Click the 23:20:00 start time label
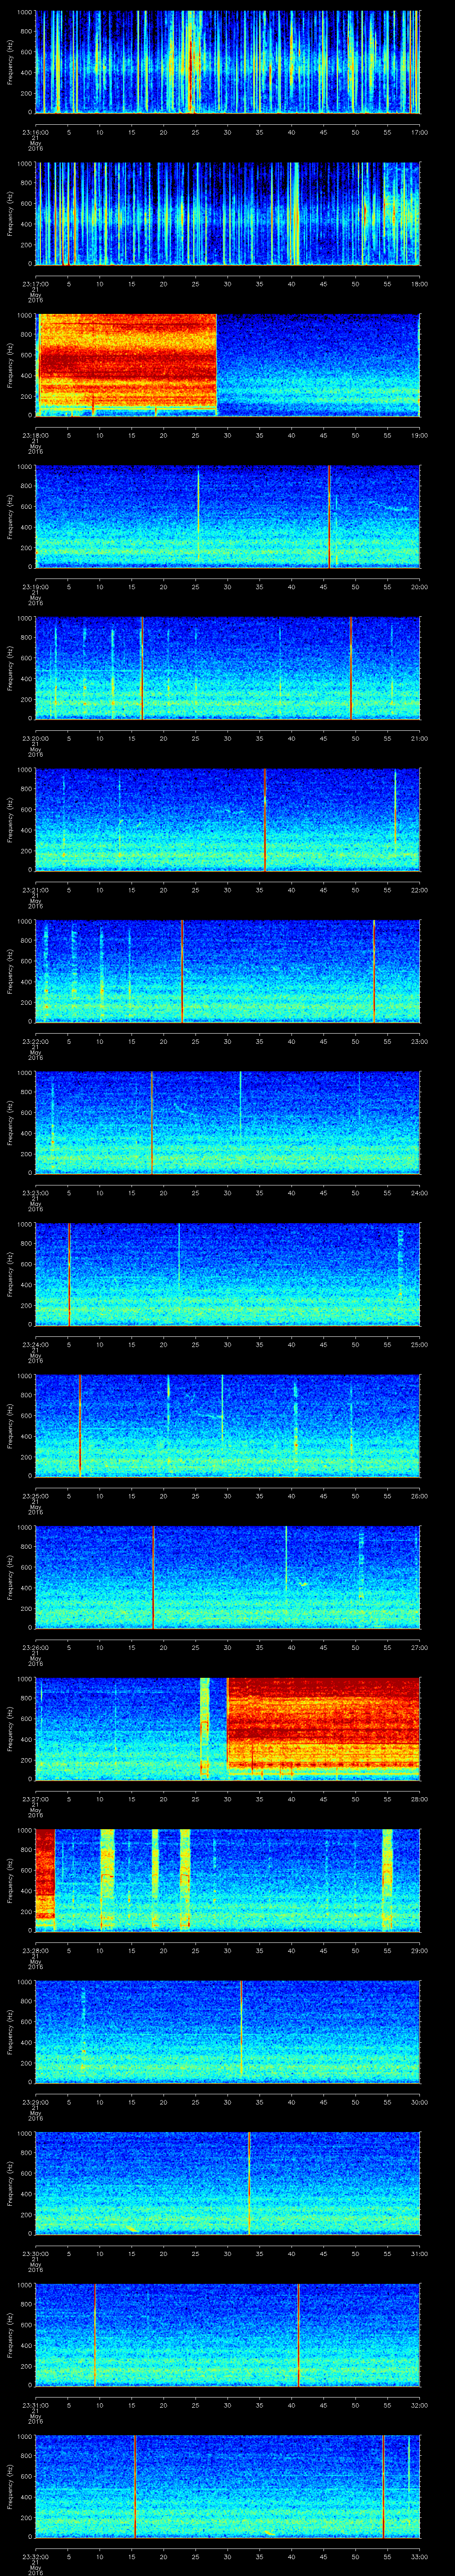455x2576 pixels. click(35, 738)
